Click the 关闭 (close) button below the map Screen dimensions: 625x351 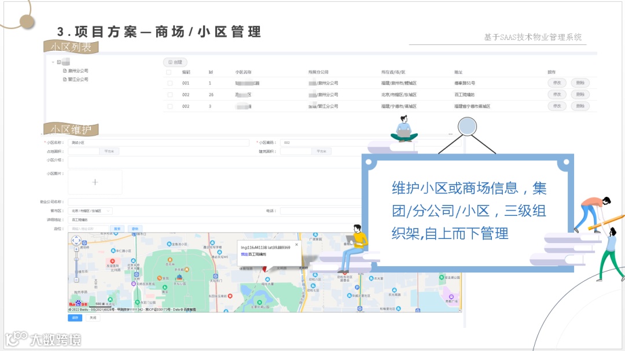[x=93, y=318]
